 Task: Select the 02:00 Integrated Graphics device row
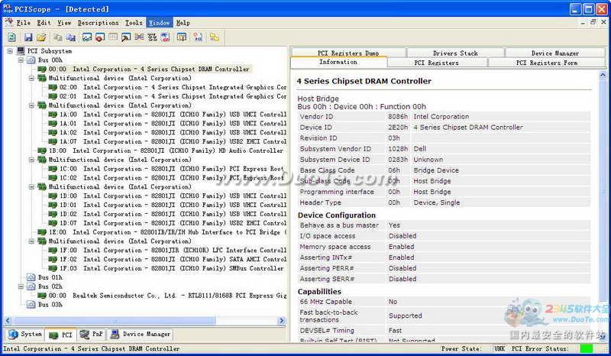[x=166, y=87]
